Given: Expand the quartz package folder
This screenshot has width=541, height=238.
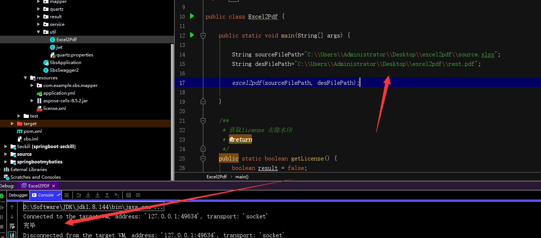Looking at the screenshot, I should [x=39, y=9].
